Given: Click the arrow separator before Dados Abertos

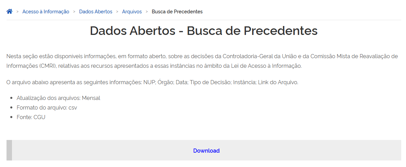Looking at the screenshot, I should coord(74,12).
